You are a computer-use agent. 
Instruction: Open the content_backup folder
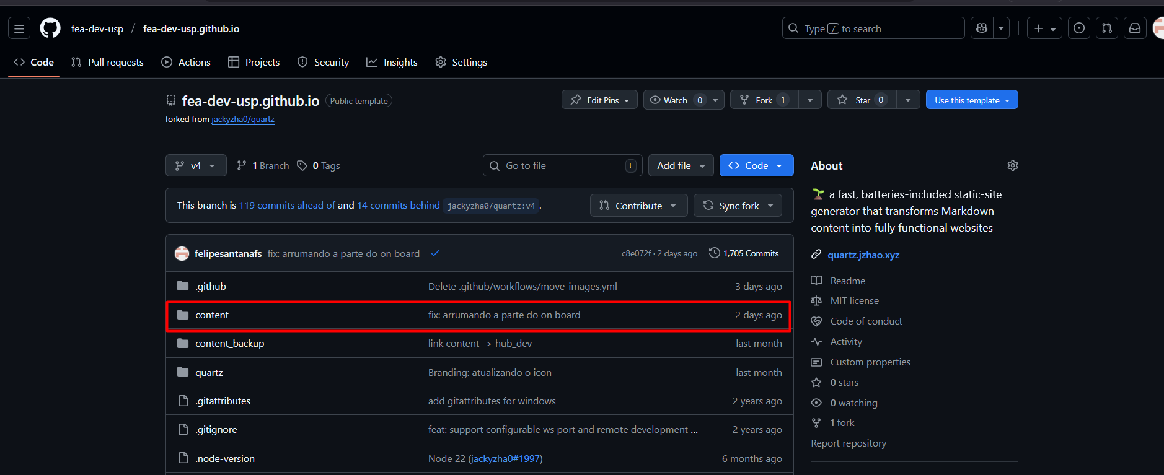coord(229,344)
